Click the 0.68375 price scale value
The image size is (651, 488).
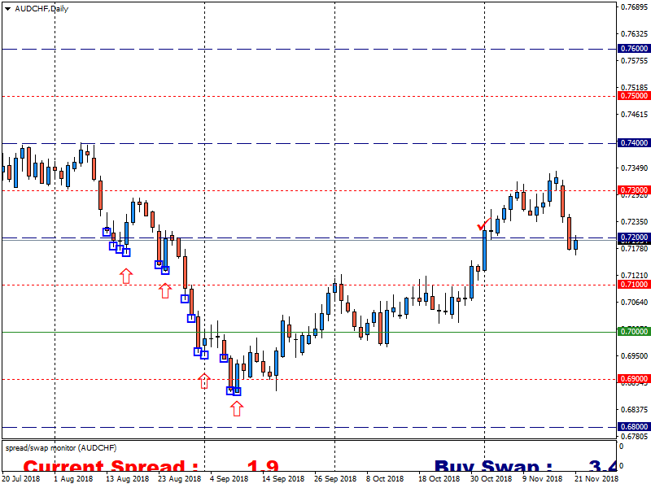tap(635, 410)
